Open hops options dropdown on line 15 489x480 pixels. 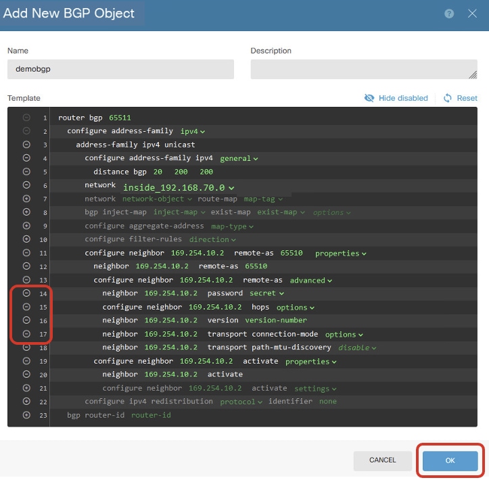[296, 308]
